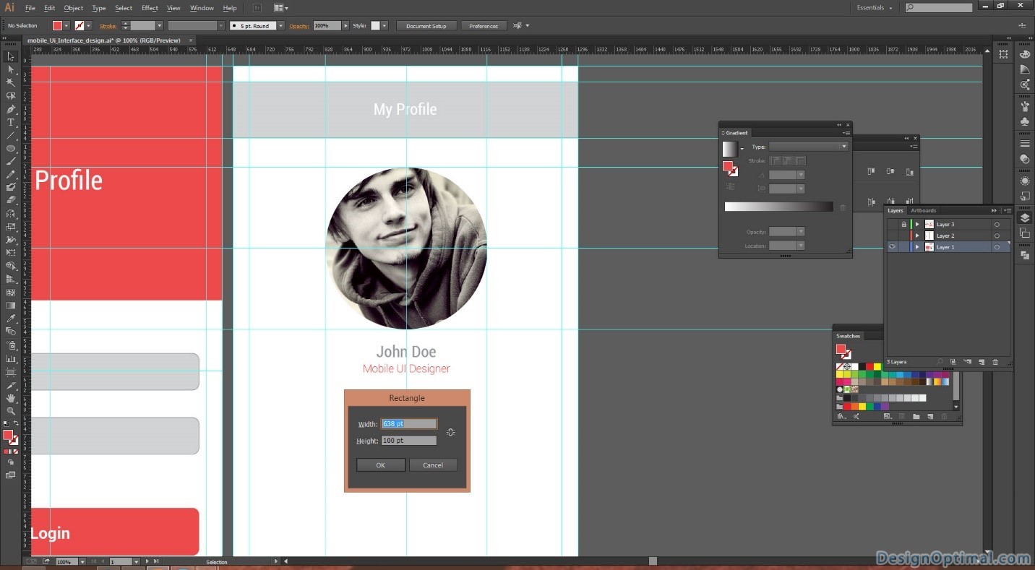This screenshot has height=570, width=1035.
Task: Select the Line Segment tool
Action: click(11, 135)
